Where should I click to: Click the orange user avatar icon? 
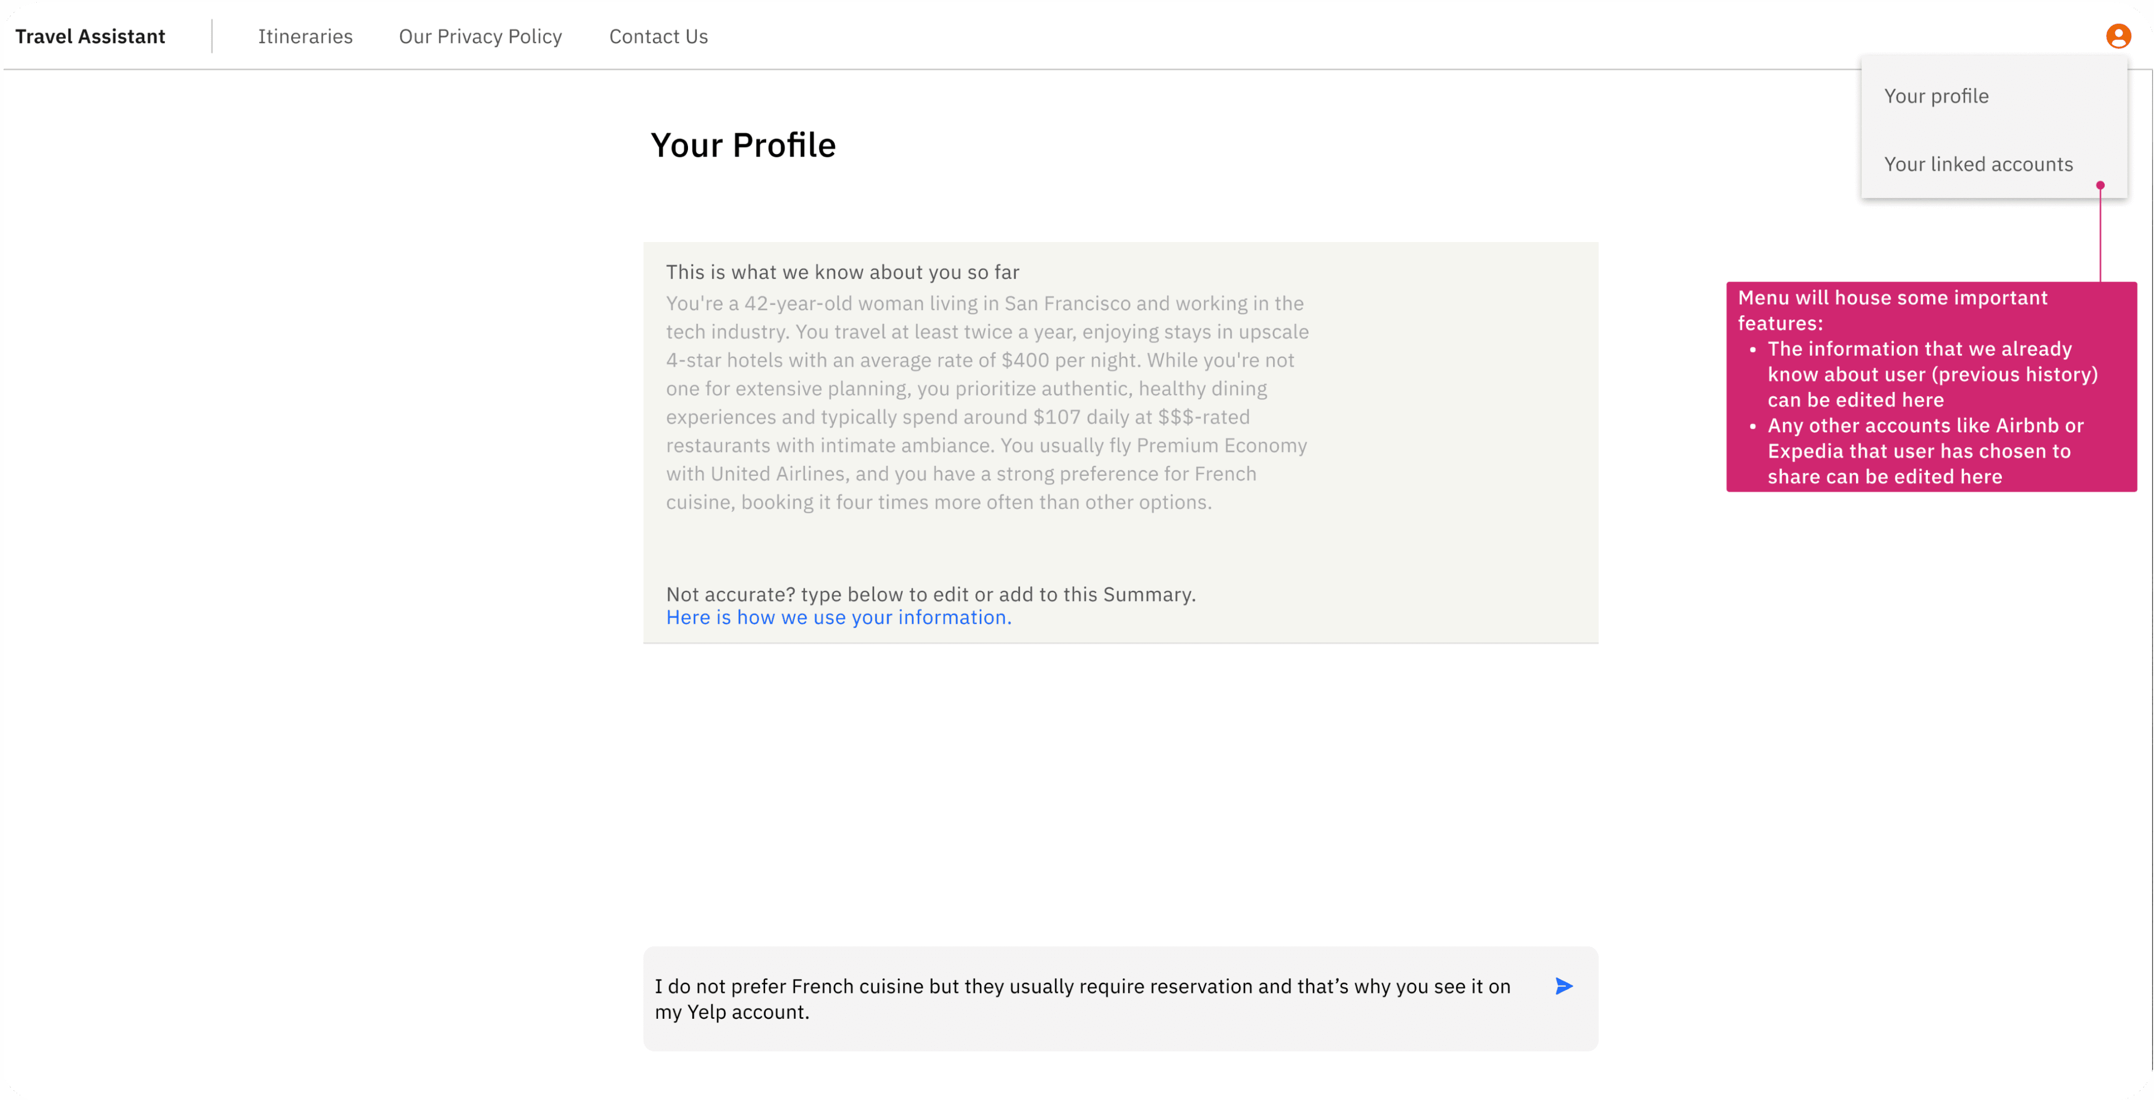2117,36
